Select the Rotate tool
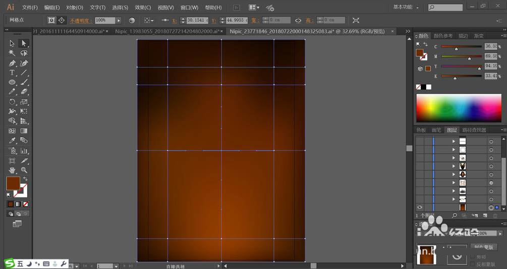Viewport: 507px width, 269px height. click(x=12, y=102)
